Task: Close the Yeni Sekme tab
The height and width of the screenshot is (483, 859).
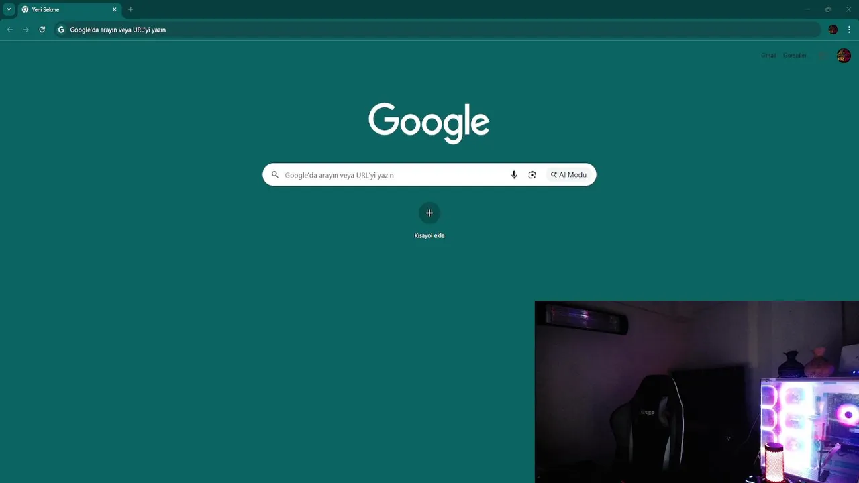Action: (114, 9)
